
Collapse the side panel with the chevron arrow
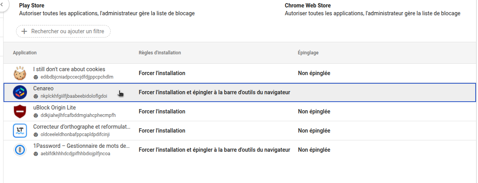coord(2,4)
